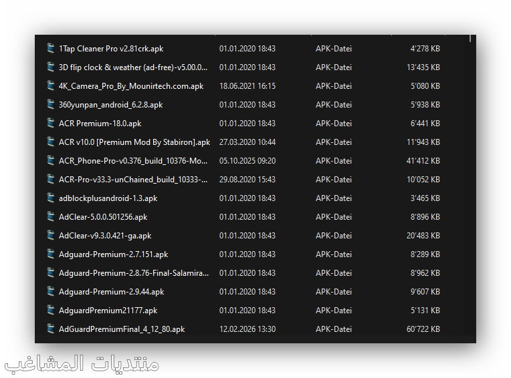This screenshot has width=511, height=378.
Task: Select file name AdClear-v9.3.0.421-ga.apk
Action: tap(105, 236)
